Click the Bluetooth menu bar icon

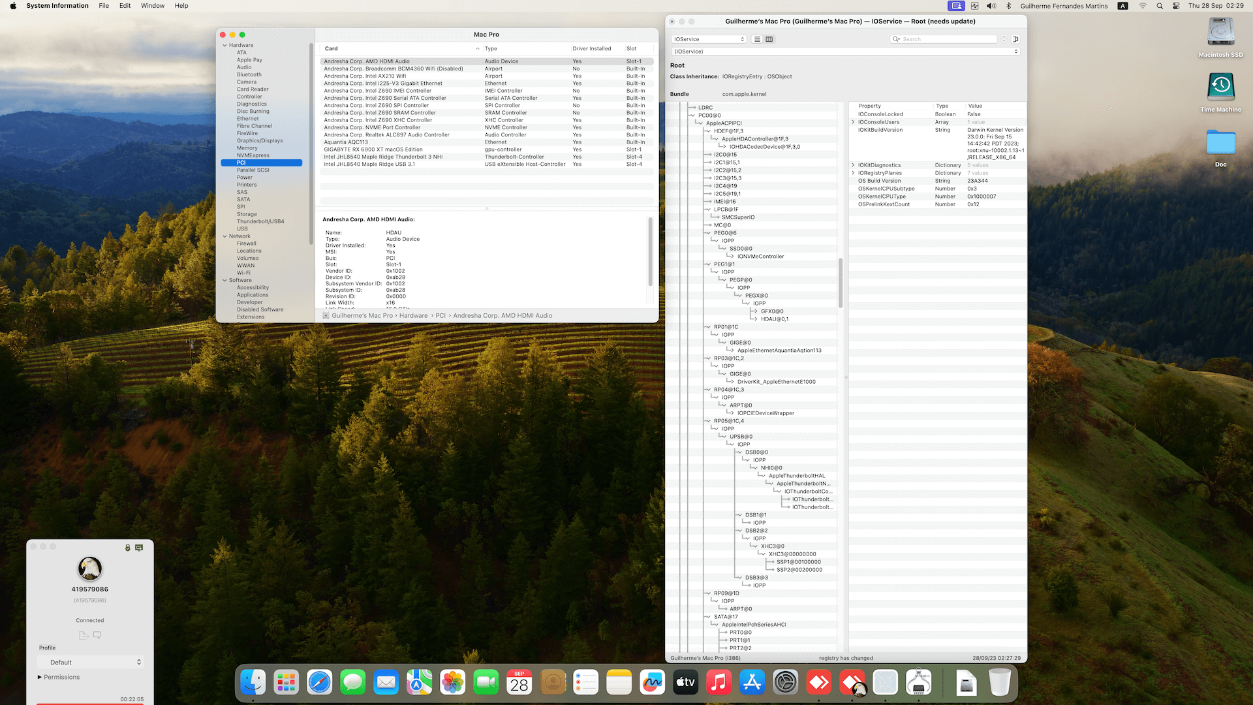click(1008, 6)
